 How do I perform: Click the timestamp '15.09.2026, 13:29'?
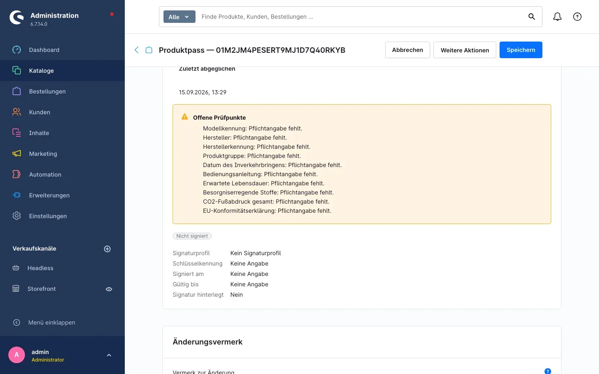pyautogui.click(x=203, y=92)
